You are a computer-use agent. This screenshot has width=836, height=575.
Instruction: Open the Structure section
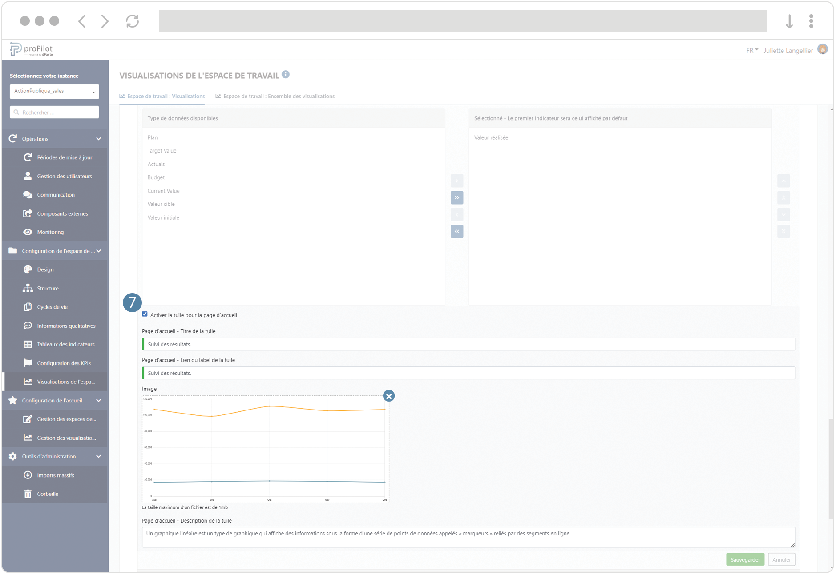click(x=48, y=288)
